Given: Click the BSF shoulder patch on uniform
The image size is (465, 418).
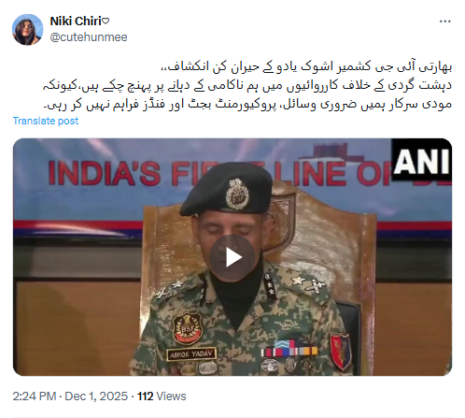Looking at the screenshot, I should pyautogui.click(x=187, y=329).
